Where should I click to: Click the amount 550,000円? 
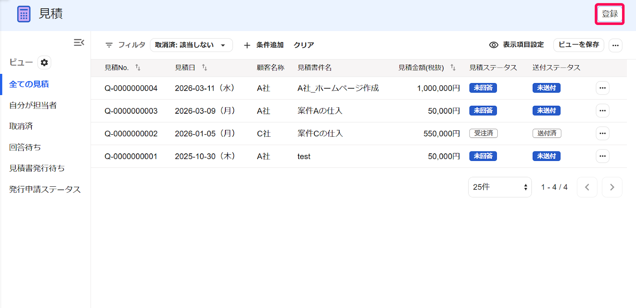point(442,134)
